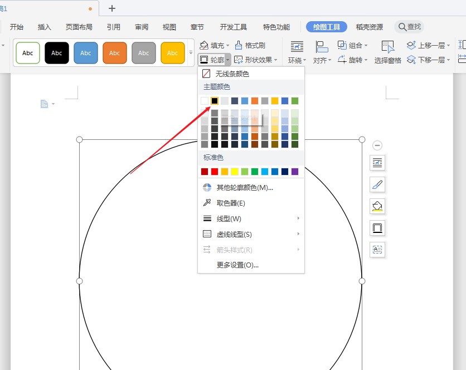The height and width of the screenshot is (370, 466).
Task: Pick the white theme color swatch
Action: point(205,101)
